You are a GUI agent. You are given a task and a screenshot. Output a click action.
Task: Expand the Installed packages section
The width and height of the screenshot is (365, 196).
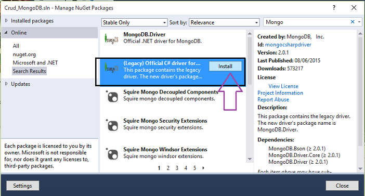7,21
